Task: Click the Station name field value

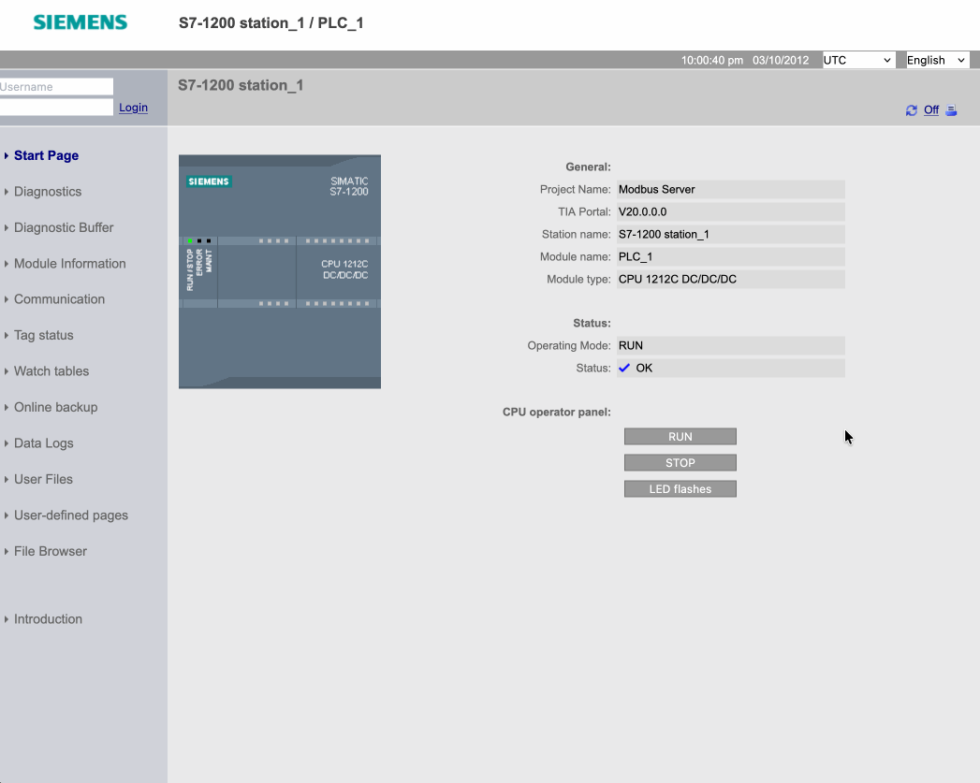Action: [730, 234]
